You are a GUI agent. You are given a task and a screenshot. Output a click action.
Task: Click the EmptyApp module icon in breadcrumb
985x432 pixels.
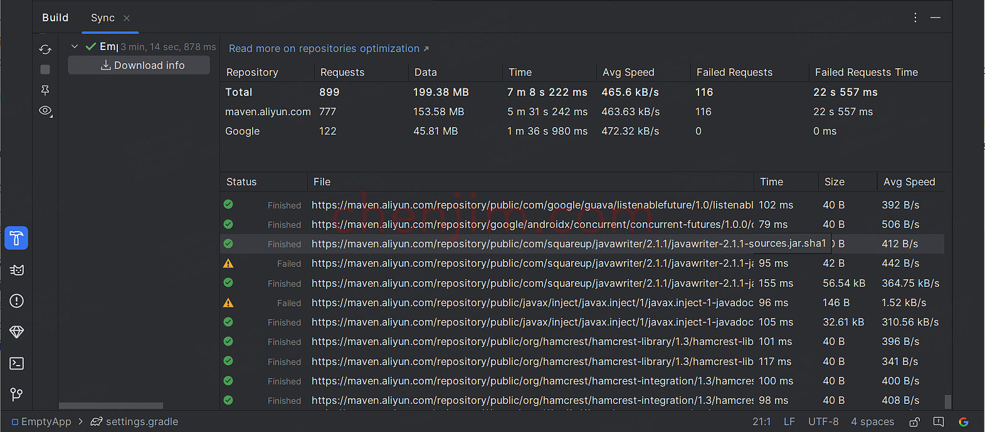click(15, 422)
